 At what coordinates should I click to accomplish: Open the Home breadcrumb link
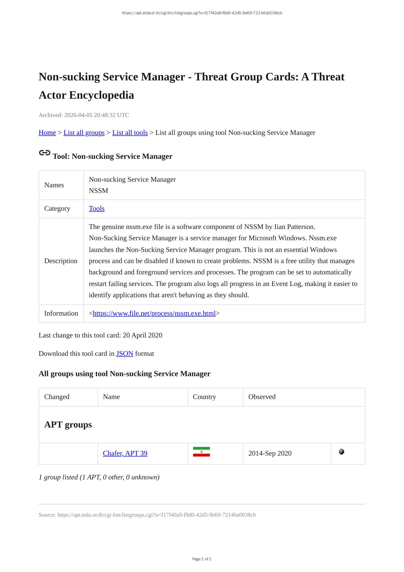[47, 133]
